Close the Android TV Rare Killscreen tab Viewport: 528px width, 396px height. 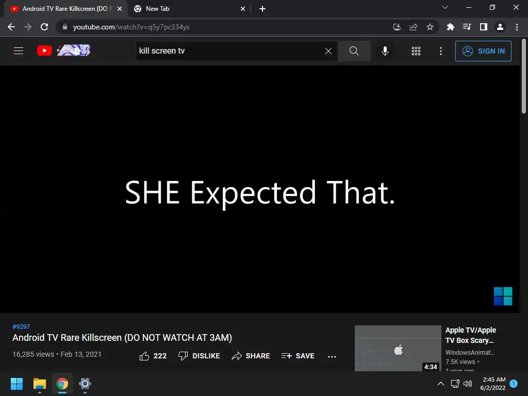[x=120, y=9]
